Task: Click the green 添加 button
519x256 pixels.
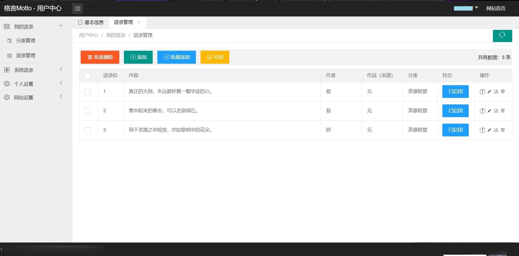Action: point(138,57)
